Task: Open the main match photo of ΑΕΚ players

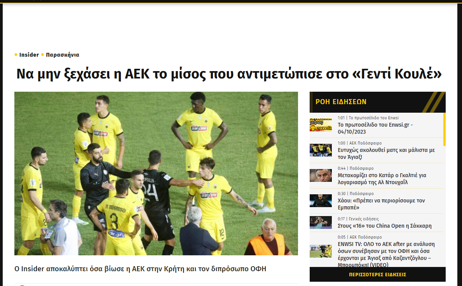Action: pyautogui.click(x=156, y=173)
